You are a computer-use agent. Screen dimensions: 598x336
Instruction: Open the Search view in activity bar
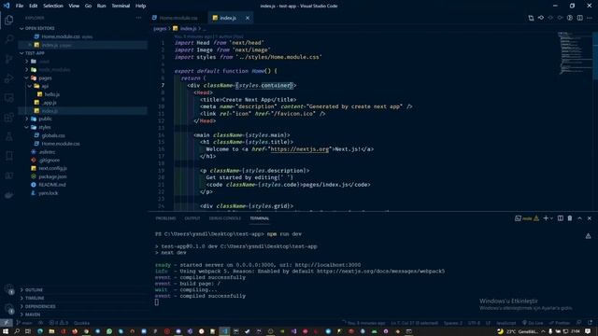click(x=8, y=39)
